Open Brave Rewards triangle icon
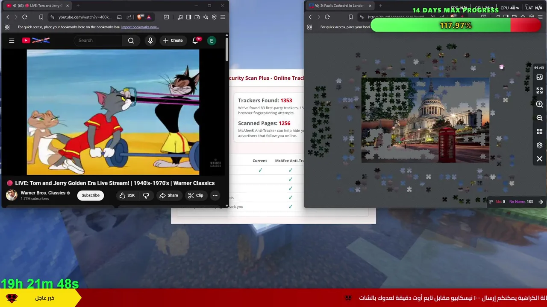 point(149,17)
